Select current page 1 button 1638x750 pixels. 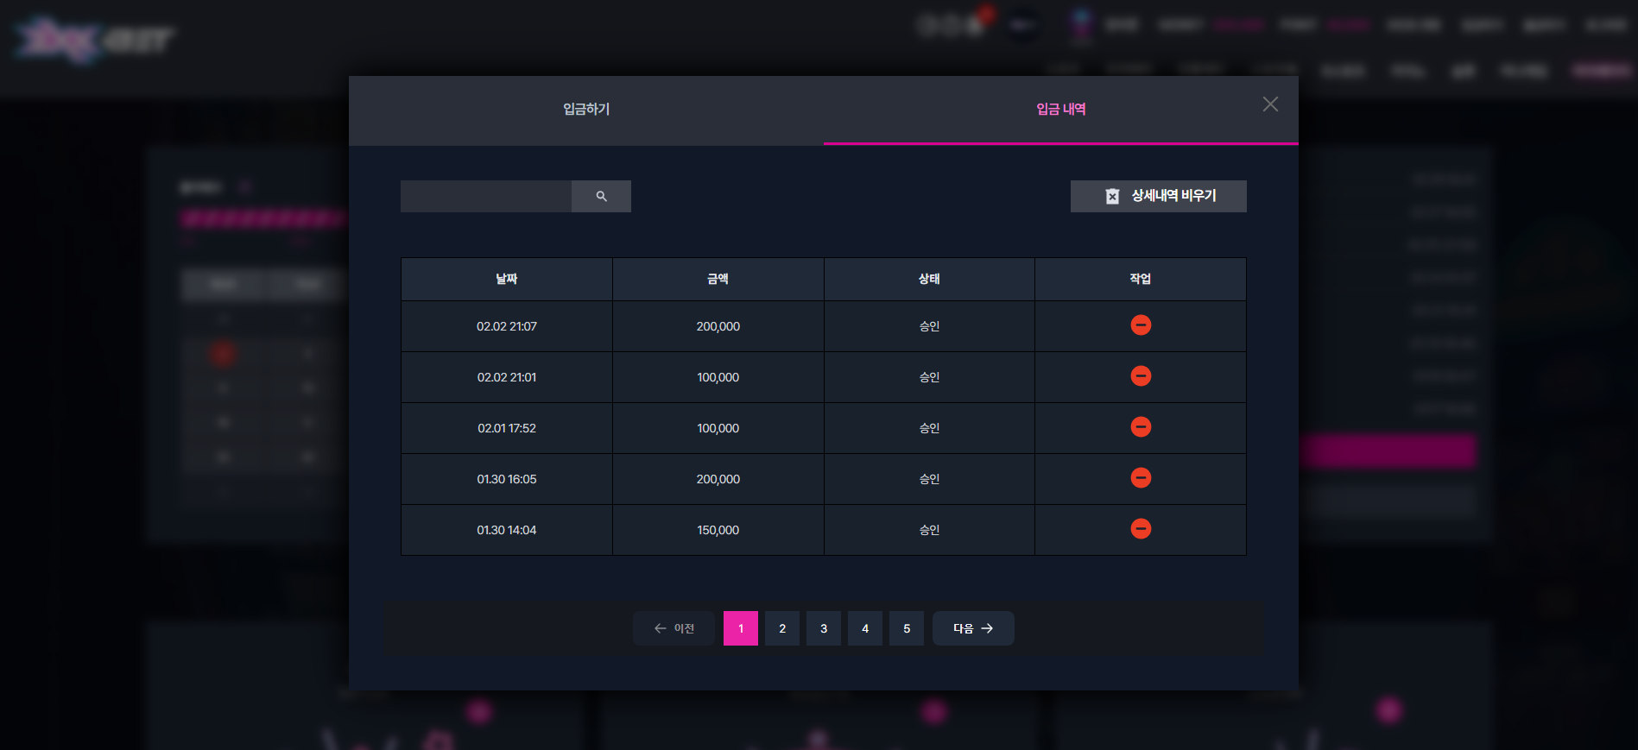coord(741,628)
